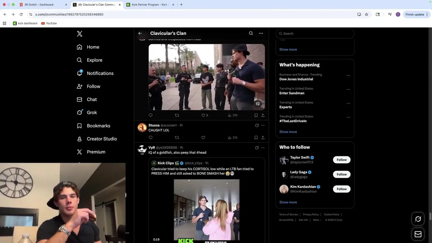Image resolution: width=432 pixels, height=243 pixels.
Task: Open more options on Stussa's post
Action: pos(263,126)
